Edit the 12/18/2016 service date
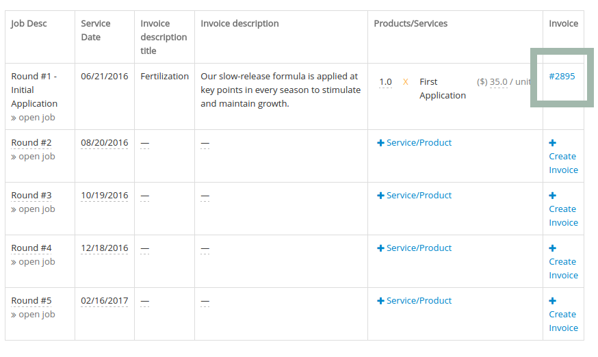This screenshot has width=598, height=357. [105, 248]
